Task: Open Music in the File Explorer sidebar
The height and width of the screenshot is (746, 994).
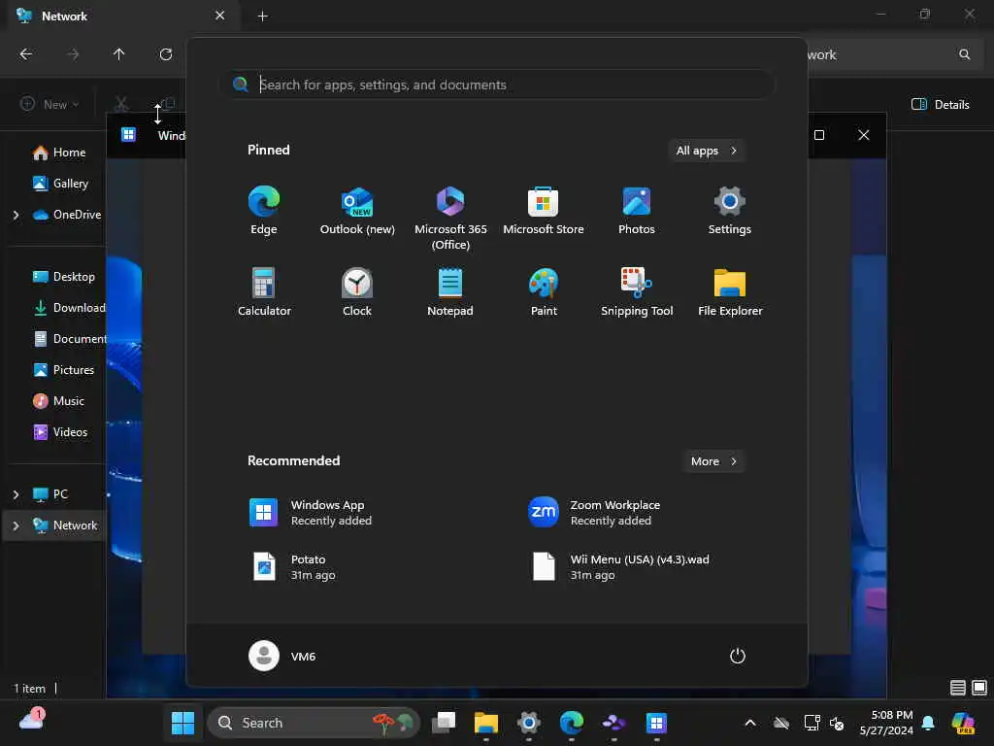Action: [x=59, y=401]
